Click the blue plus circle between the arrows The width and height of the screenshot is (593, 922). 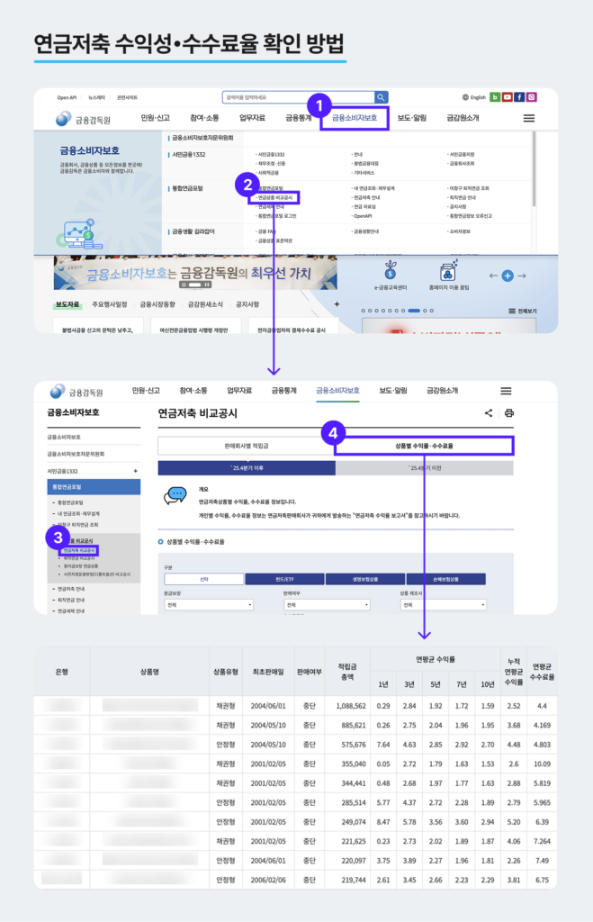508,276
